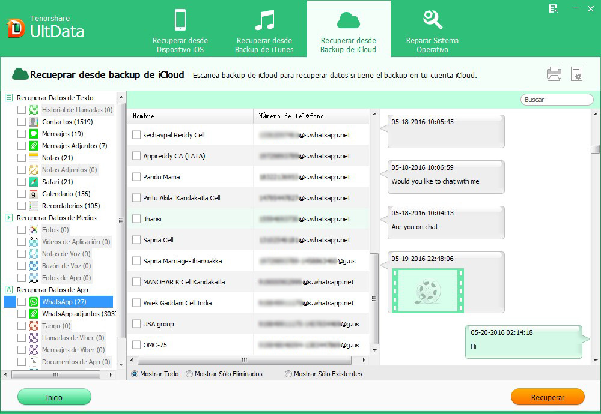
Task: Click the Buzón de Voz icon
Action: [x=34, y=266]
